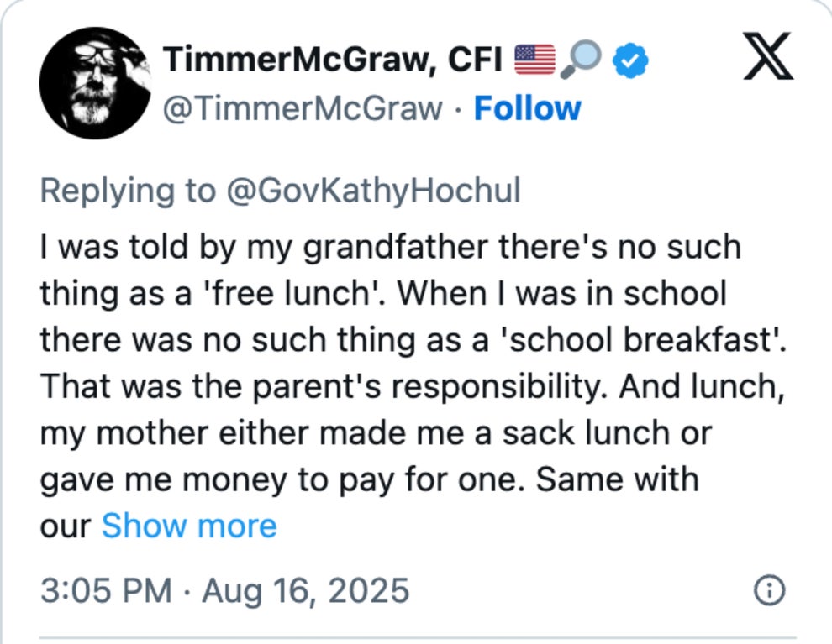The image size is (832, 644).
Task: Expand the tweet with Show more
Action: (188, 526)
